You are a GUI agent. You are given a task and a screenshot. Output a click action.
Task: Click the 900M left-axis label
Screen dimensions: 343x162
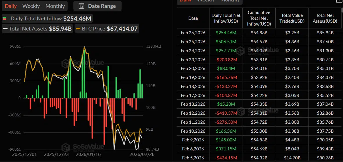(15, 46)
